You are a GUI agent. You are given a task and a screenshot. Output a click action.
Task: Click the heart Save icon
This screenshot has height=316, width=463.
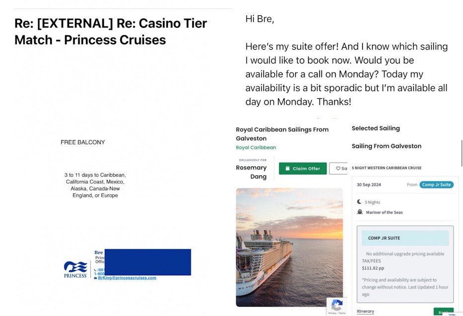(x=338, y=168)
